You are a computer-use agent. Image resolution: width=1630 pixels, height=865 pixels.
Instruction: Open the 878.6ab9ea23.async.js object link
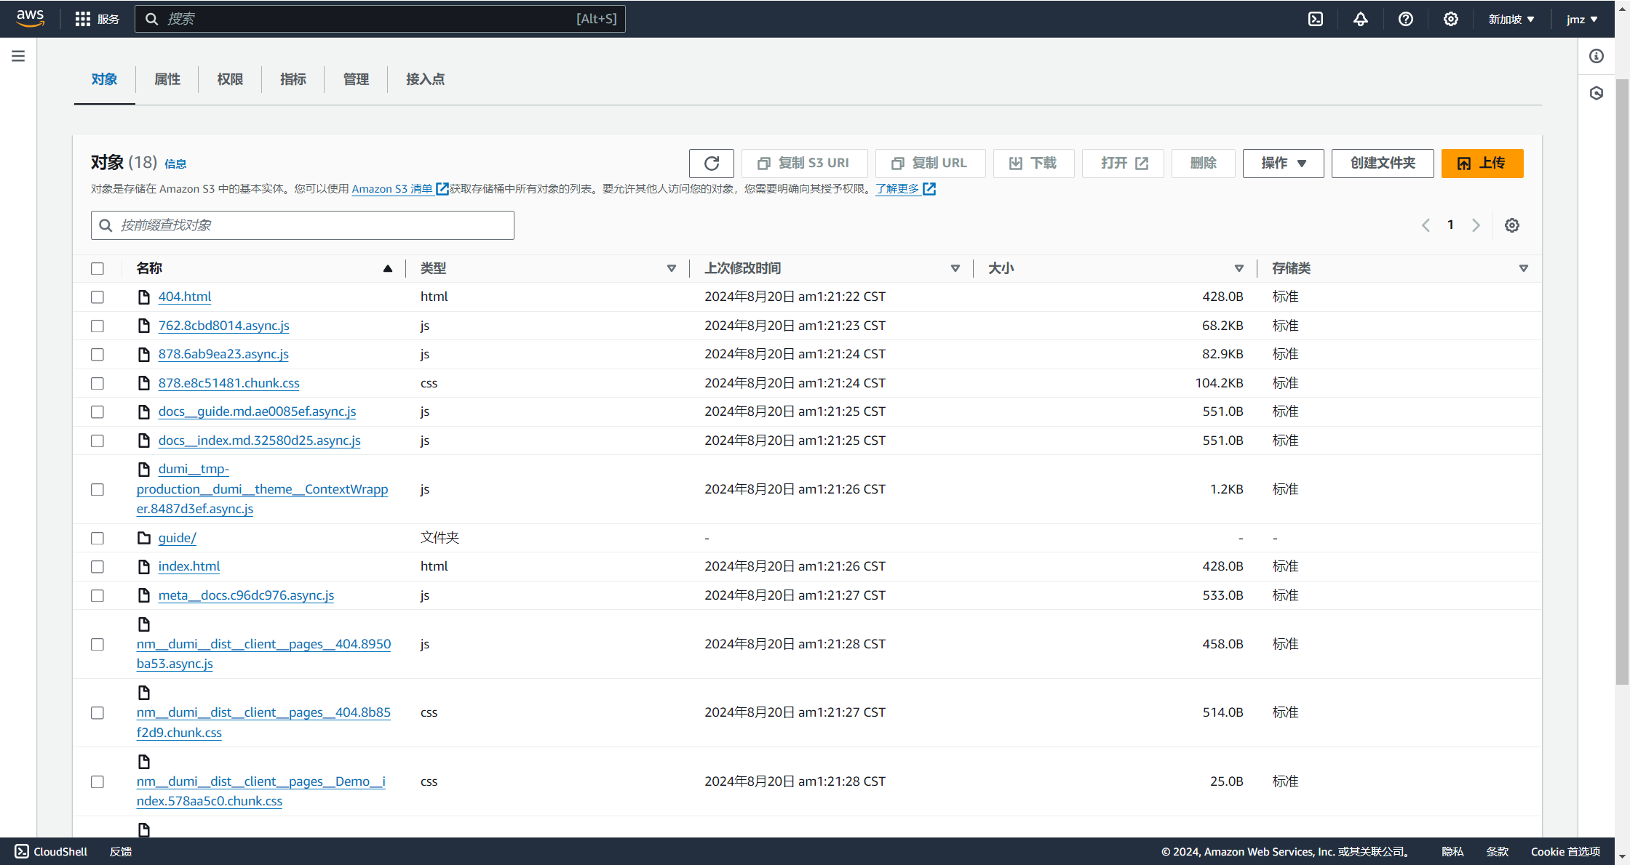223,354
